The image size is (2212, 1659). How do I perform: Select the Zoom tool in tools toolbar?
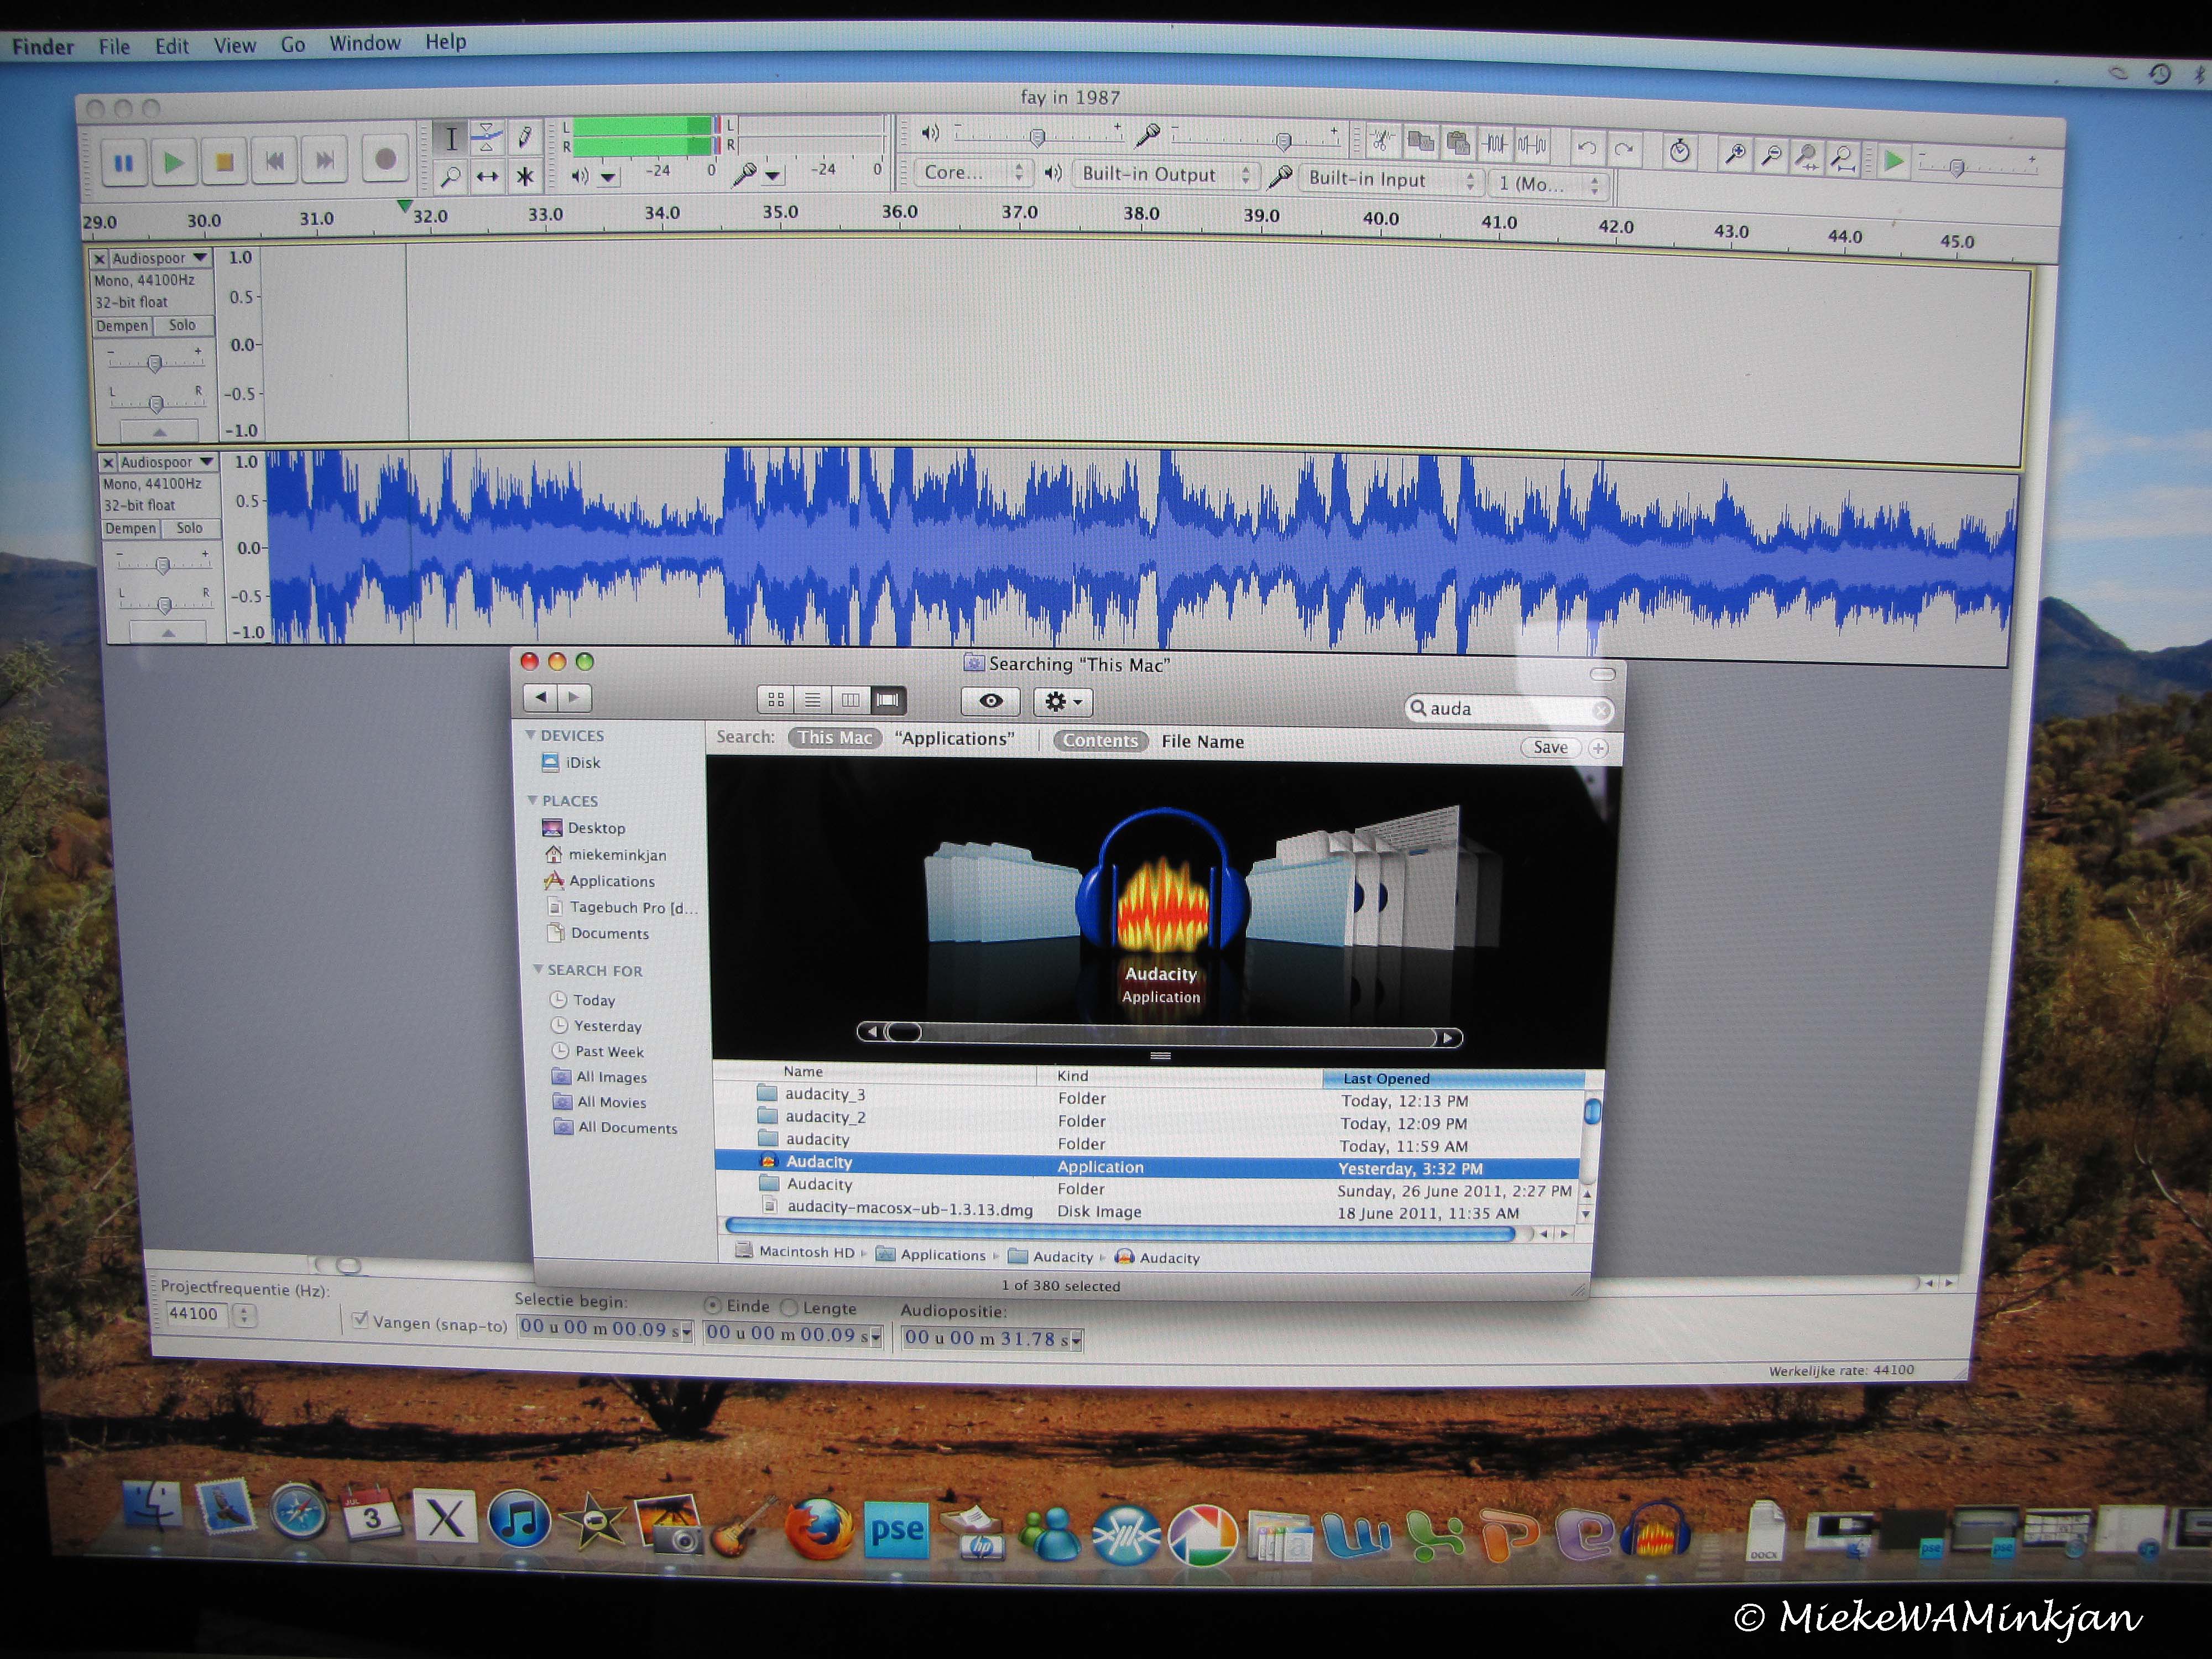click(x=451, y=178)
